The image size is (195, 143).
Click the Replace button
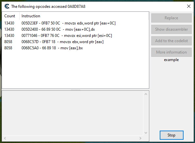[x=171, y=18]
